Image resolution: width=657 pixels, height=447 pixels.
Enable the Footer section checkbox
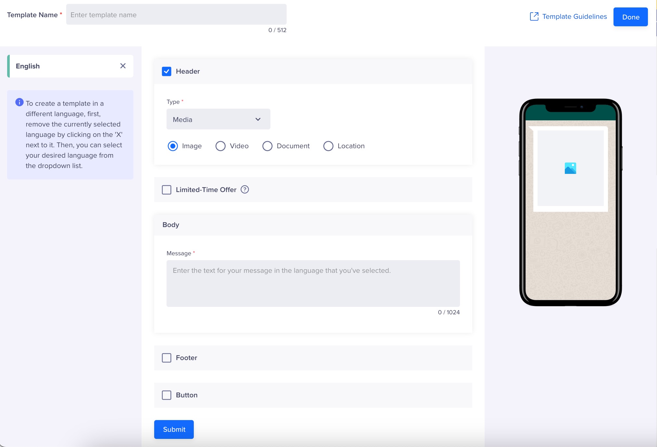pos(167,358)
